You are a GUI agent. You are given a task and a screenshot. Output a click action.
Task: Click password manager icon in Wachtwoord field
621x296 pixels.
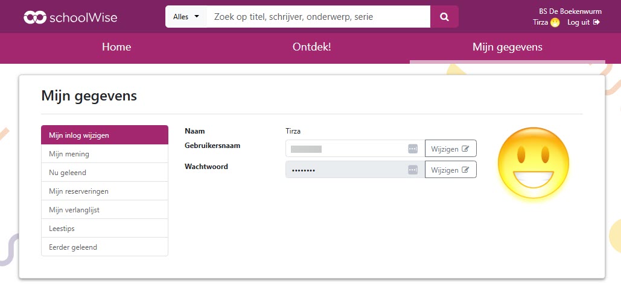(413, 170)
